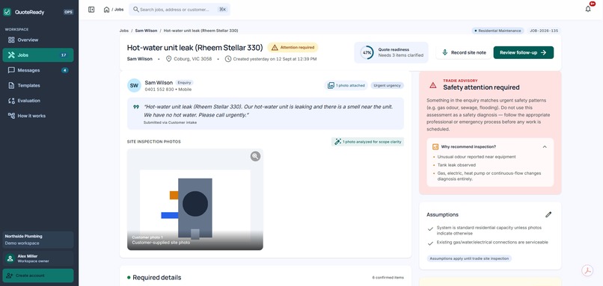Click the Jobs count badge 17
This screenshot has width=603, height=286.
coord(64,55)
